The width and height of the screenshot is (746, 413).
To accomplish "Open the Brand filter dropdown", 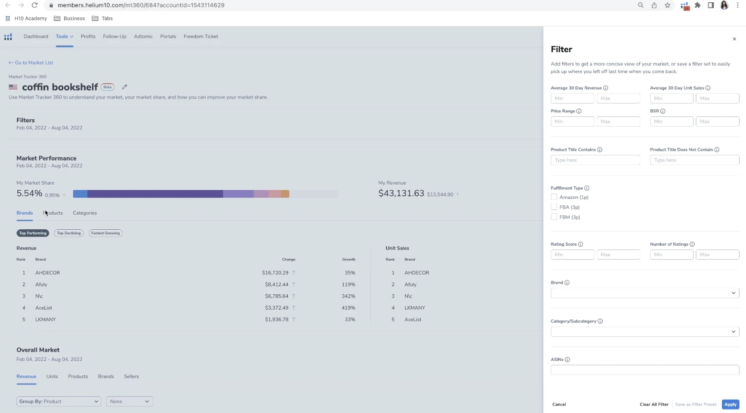I will [644, 293].
